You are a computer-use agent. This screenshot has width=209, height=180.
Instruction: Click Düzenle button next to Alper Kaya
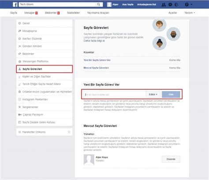pos(171,159)
